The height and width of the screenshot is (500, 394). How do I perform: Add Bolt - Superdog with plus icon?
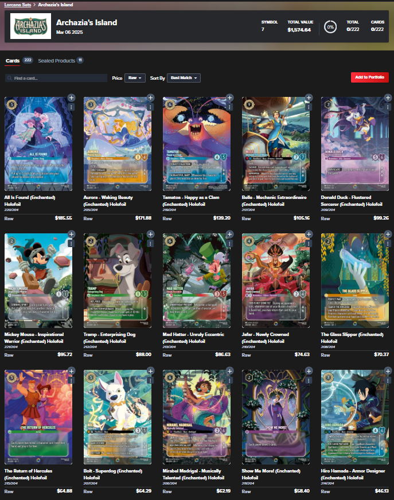151,371
